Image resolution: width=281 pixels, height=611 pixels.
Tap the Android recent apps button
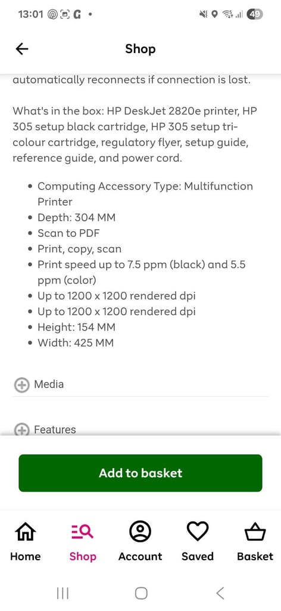pyautogui.click(x=63, y=593)
